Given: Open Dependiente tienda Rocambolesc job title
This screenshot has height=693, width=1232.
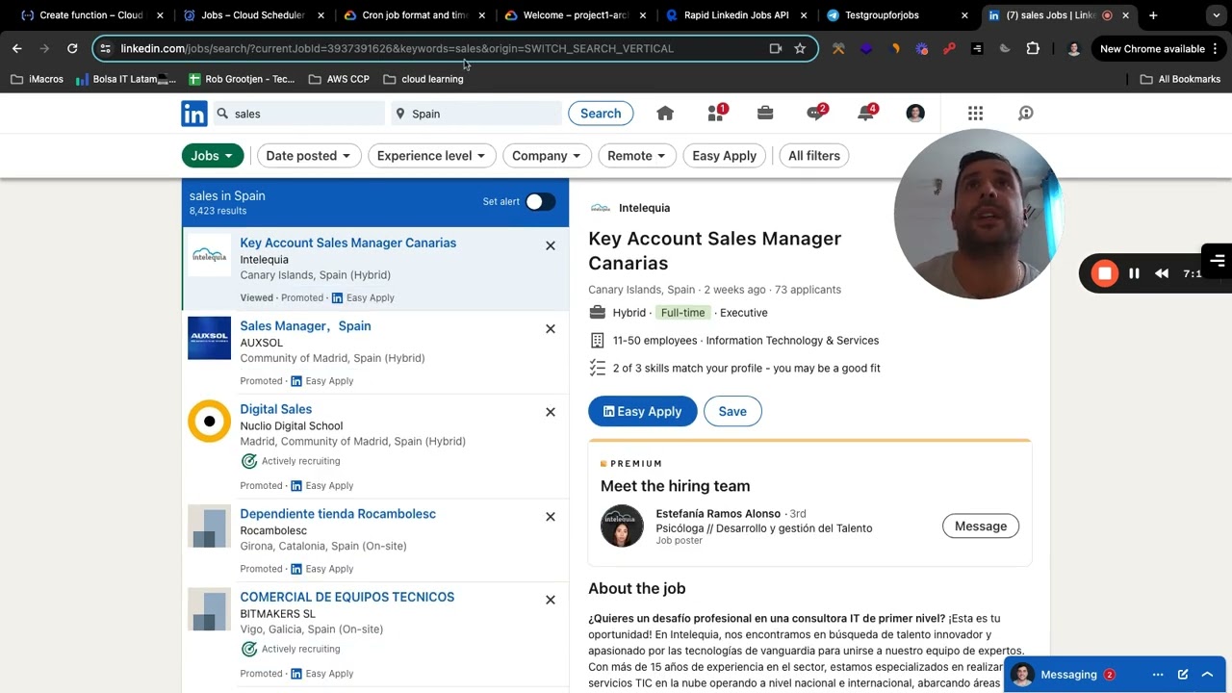Looking at the screenshot, I should (x=338, y=514).
